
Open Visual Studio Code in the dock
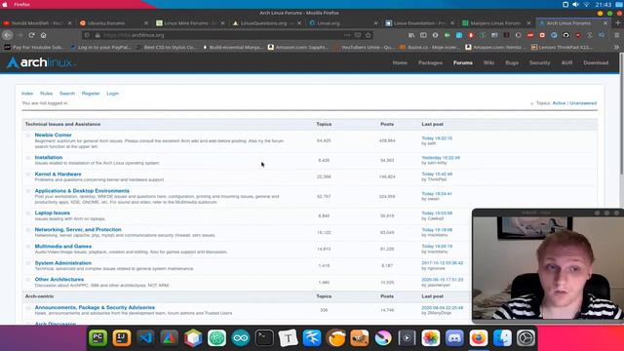(x=145, y=338)
